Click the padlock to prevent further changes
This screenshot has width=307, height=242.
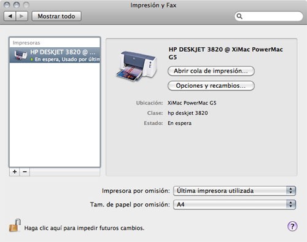[15, 225]
